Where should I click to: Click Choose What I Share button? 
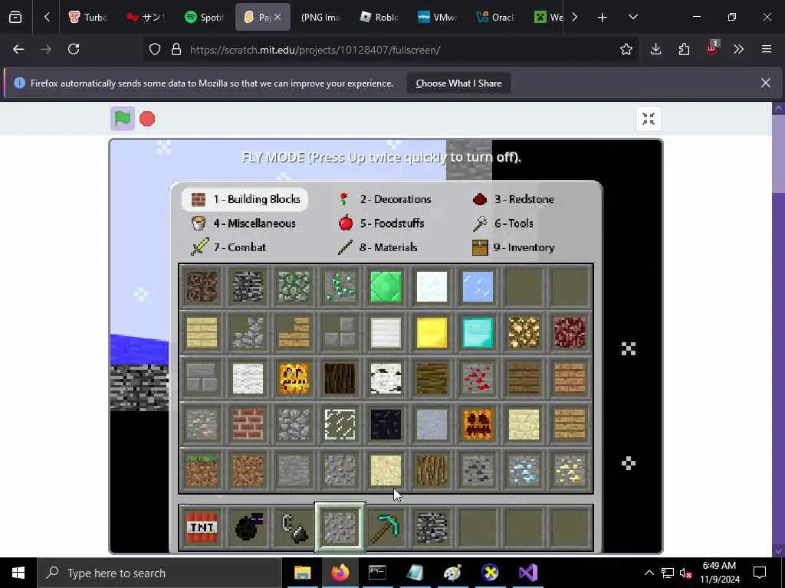[458, 83]
